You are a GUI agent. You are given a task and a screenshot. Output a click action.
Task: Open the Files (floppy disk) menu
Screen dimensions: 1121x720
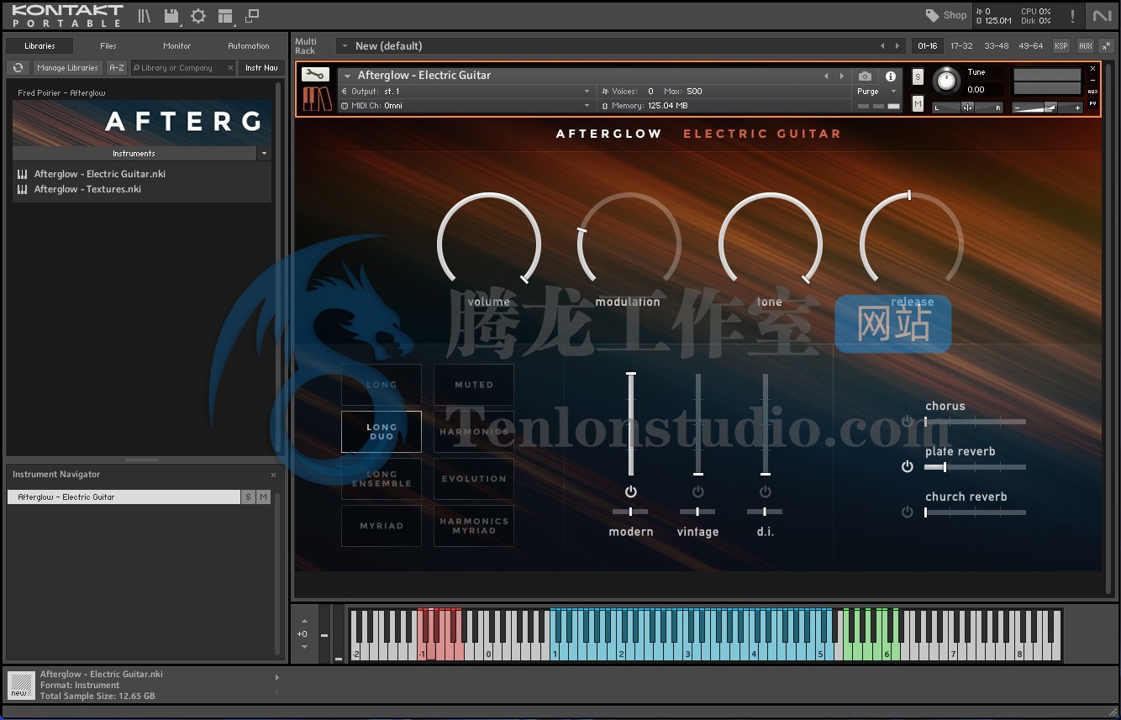(x=171, y=16)
